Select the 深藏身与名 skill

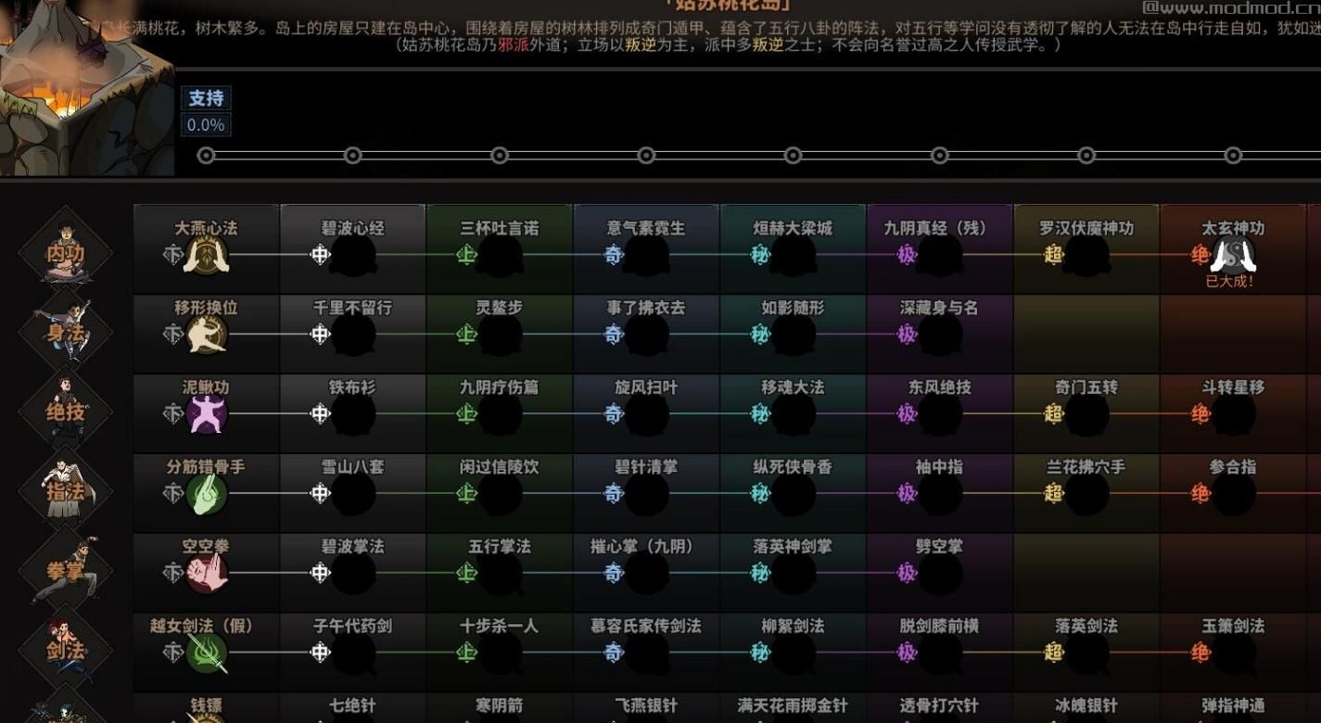pos(939,334)
